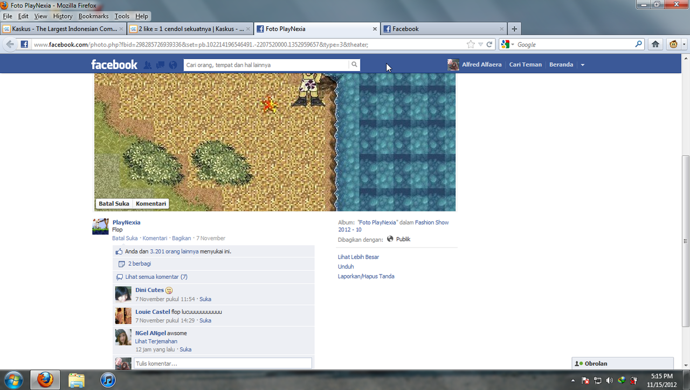
Task: Click the Tulis komentar input field
Action: [x=223, y=364]
